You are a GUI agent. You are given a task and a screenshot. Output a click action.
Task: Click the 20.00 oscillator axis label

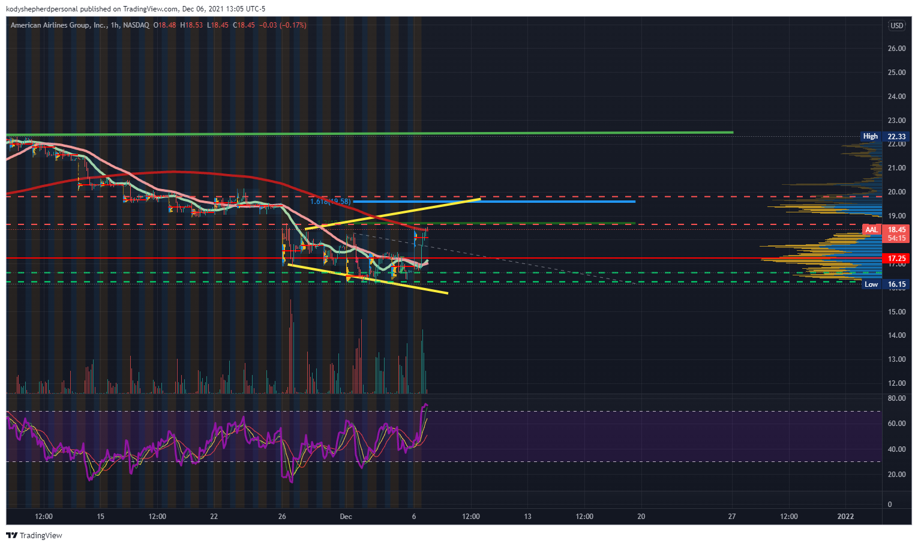[896, 475]
